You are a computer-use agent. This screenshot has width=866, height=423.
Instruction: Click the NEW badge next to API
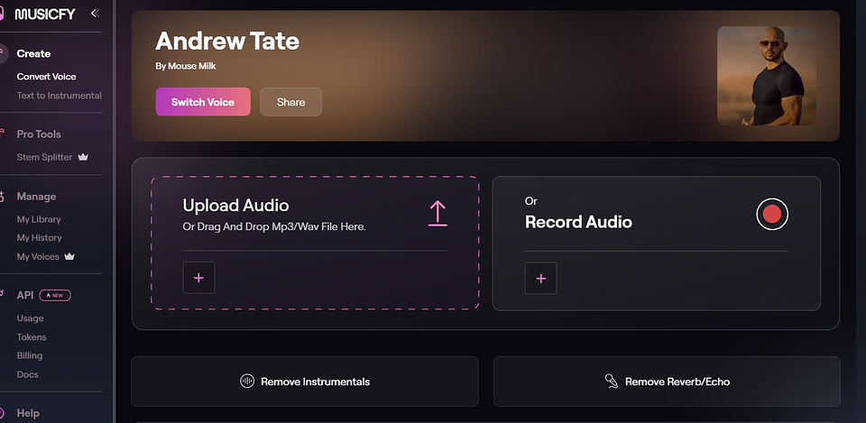(x=55, y=296)
